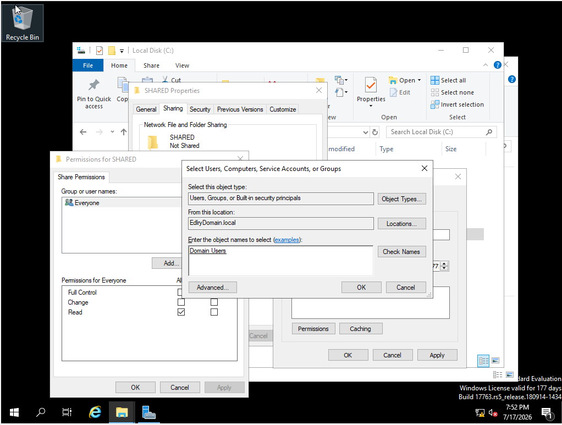Screen dimensions: 562x425
Task: Click the title bar New folder quick access icon
Action: 112,51
